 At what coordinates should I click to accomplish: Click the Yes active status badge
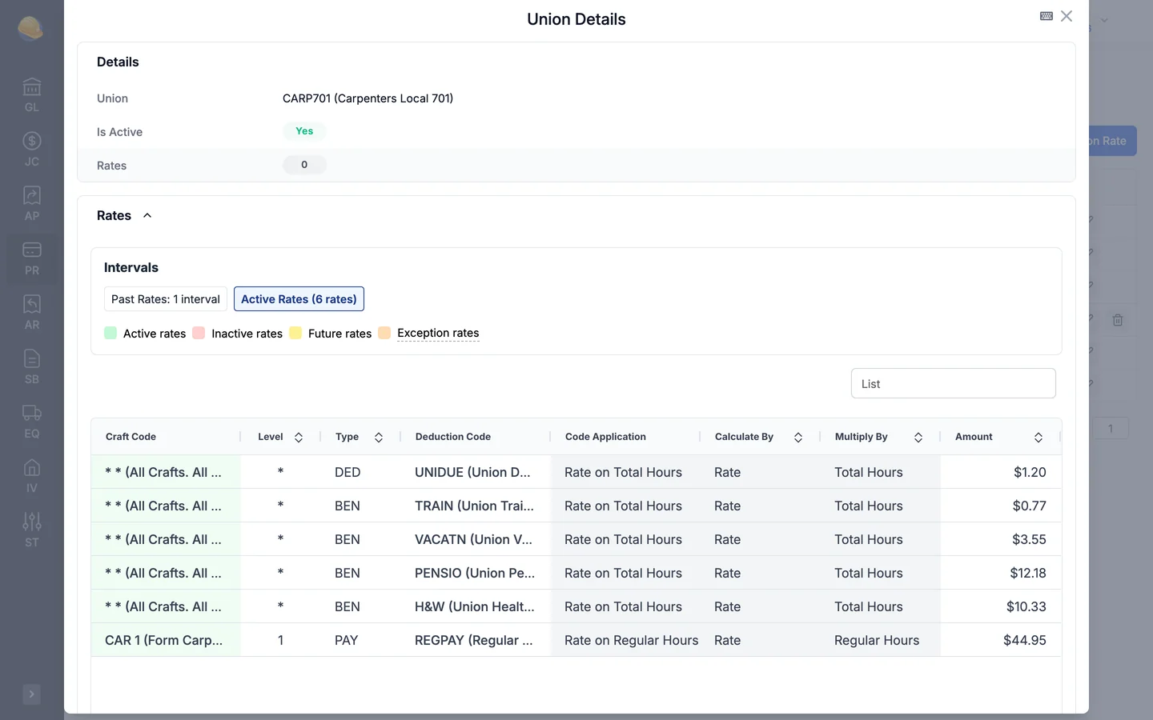point(304,131)
